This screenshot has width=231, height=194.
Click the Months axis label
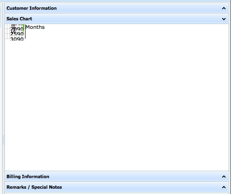pyautogui.click(x=35, y=27)
